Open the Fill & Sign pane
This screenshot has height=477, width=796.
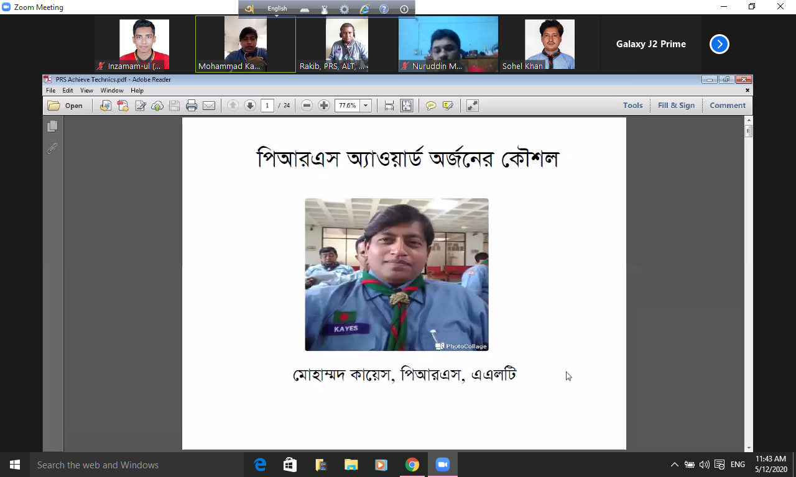point(676,106)
